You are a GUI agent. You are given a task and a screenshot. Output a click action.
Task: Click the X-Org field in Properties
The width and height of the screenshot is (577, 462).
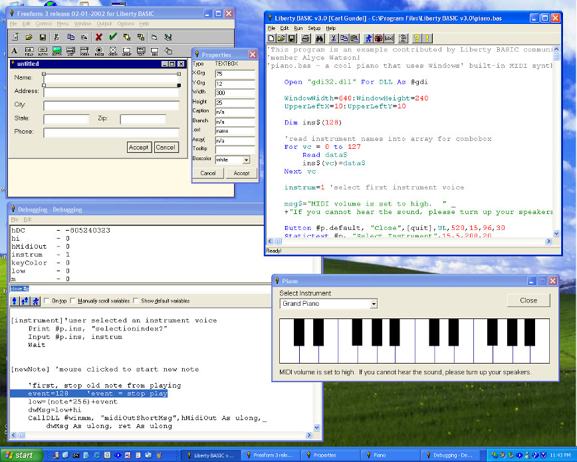tap(235, 74)
